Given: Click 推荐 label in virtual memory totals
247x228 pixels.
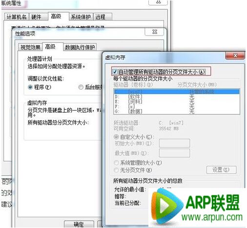Looking at the screenshot, I should [x=121, y=196].
